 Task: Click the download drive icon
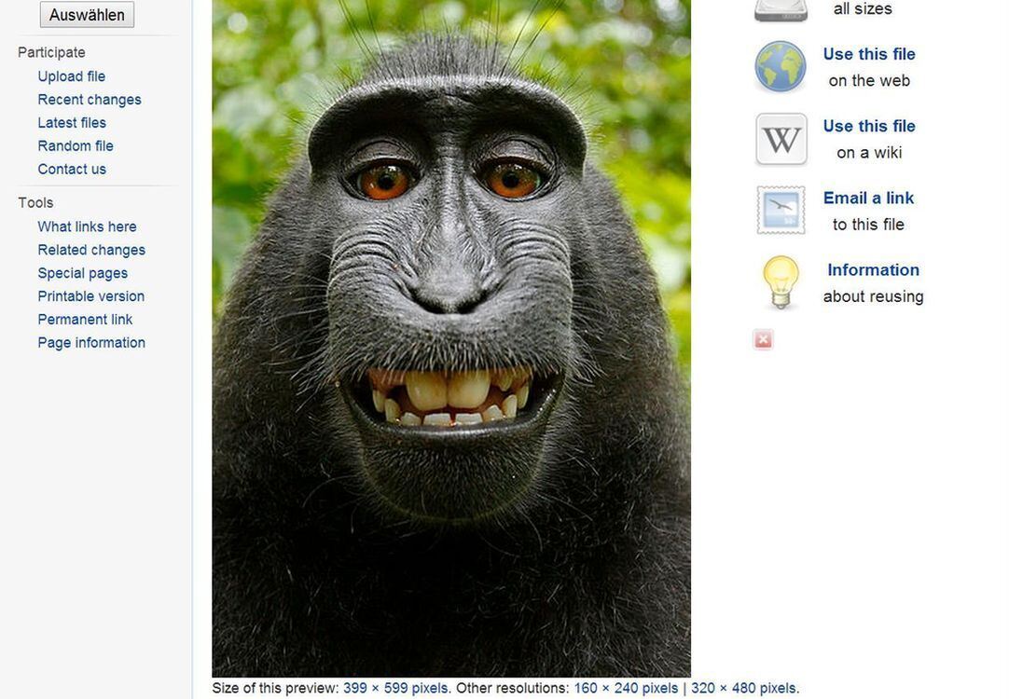[x=781, y=9]
